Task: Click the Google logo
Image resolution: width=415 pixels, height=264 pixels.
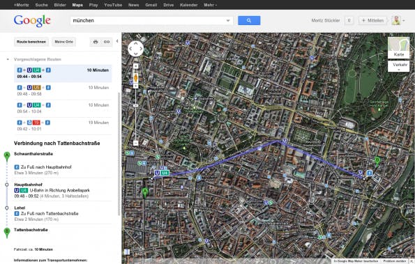Action: click(32, 21)
